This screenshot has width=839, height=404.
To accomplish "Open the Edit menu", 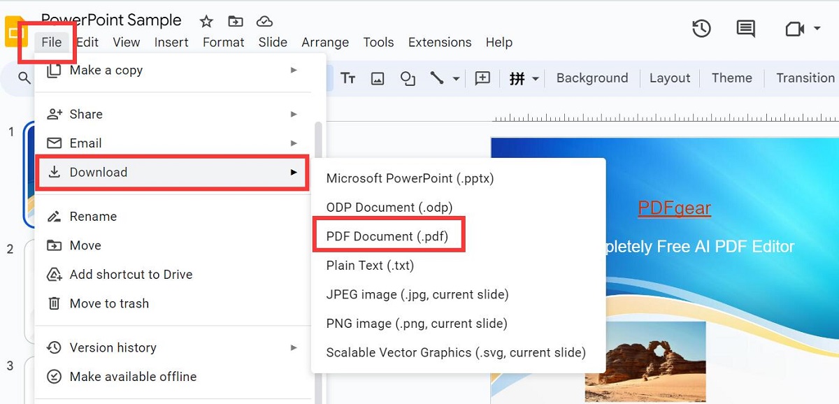I will click(87, 42).
